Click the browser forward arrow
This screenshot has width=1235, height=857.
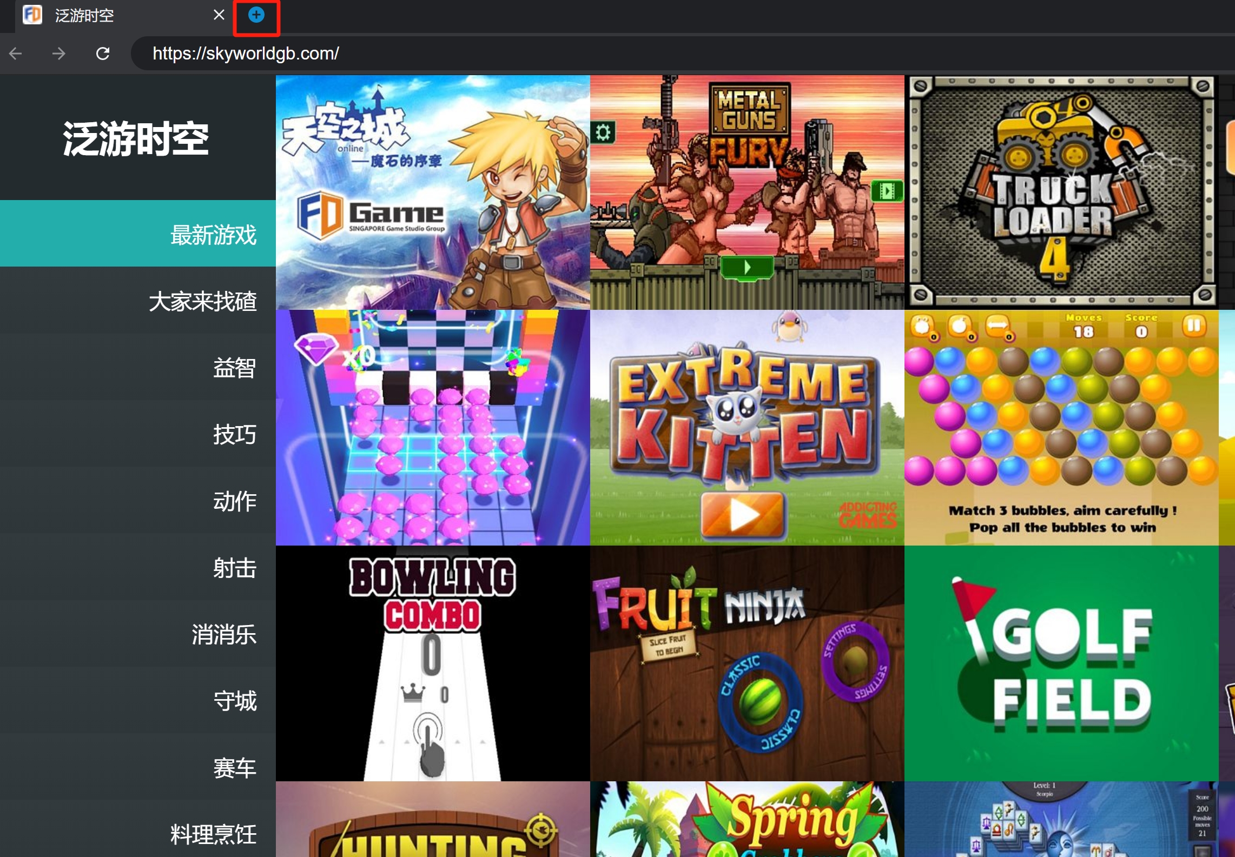(59, 54)
